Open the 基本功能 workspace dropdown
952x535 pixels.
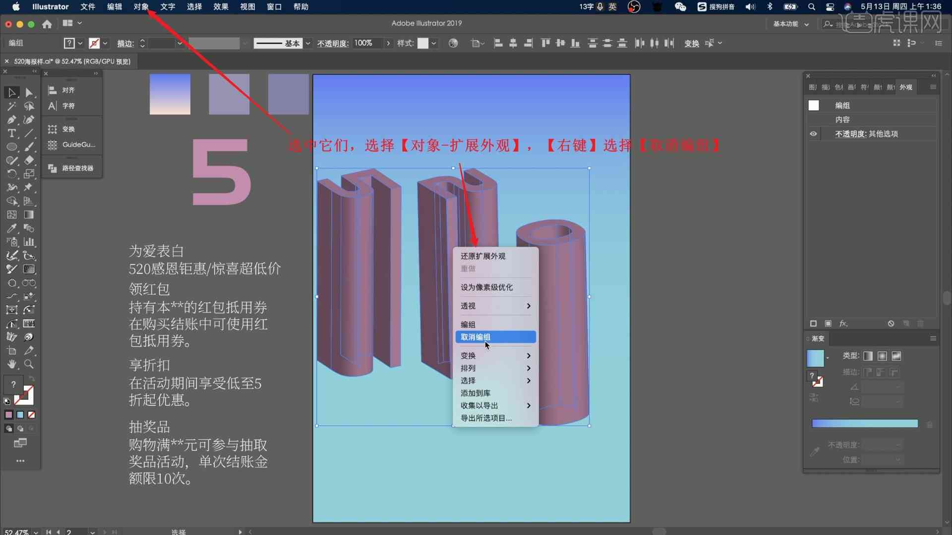[791, 24]
